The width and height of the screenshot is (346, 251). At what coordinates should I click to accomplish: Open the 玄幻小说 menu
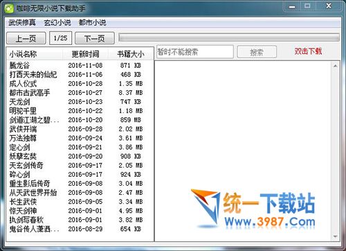(57, 22)
